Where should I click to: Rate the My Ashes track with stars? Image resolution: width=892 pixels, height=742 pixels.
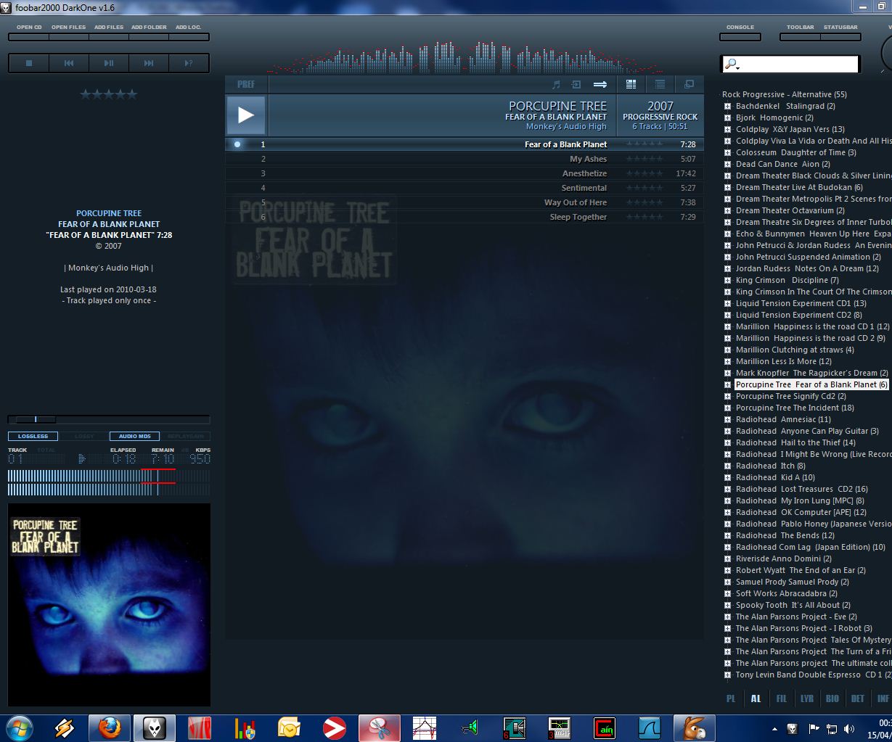coord(645,159)
